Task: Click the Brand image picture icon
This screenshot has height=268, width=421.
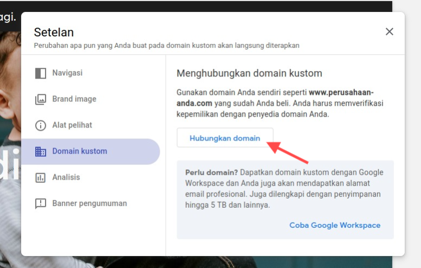Action: click(41, 99)
